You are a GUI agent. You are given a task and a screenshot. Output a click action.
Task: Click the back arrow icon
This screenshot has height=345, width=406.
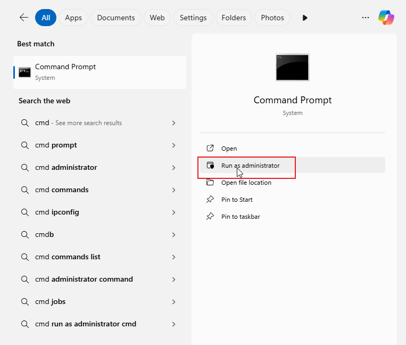coord(24,18)
